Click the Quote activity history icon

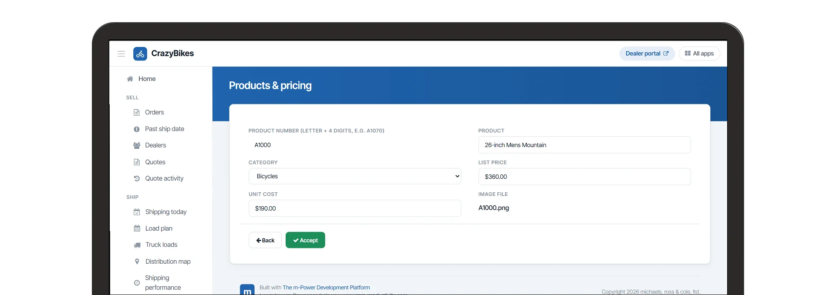click(x=137, y=178)
